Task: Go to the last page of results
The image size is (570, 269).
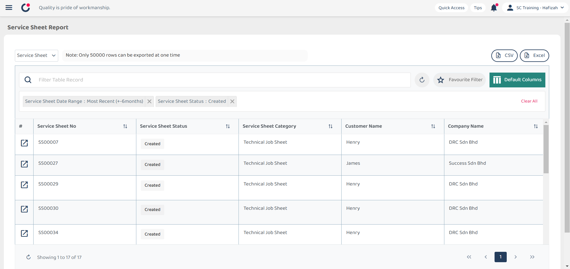Action: click(x=532, y=257)
